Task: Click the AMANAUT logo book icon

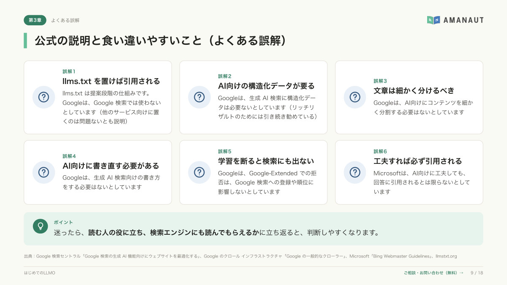Action: pos(433,20)
